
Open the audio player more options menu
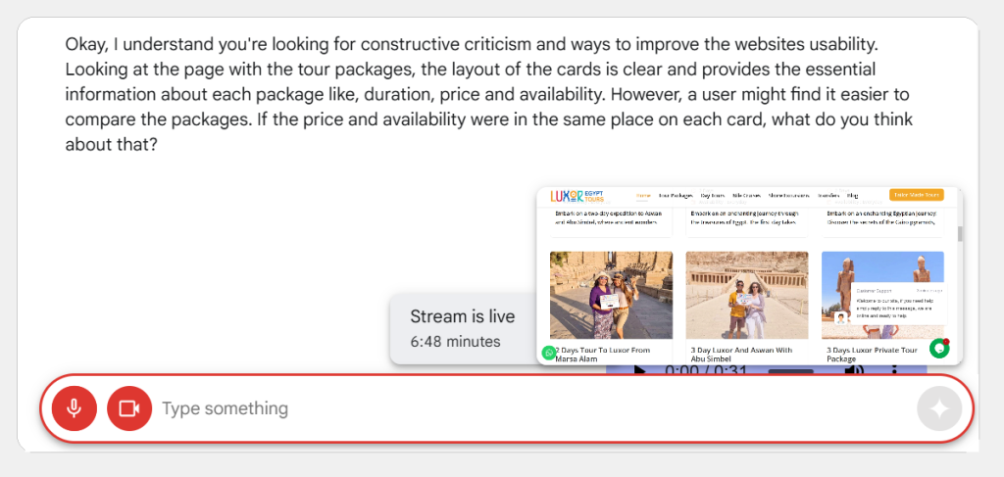894,371
